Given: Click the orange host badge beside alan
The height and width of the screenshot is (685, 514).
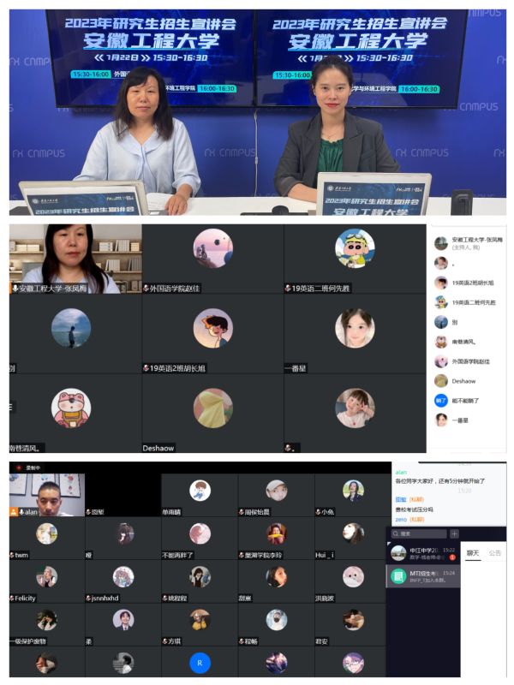Looking at the screenshot, I should click(14, 511).
